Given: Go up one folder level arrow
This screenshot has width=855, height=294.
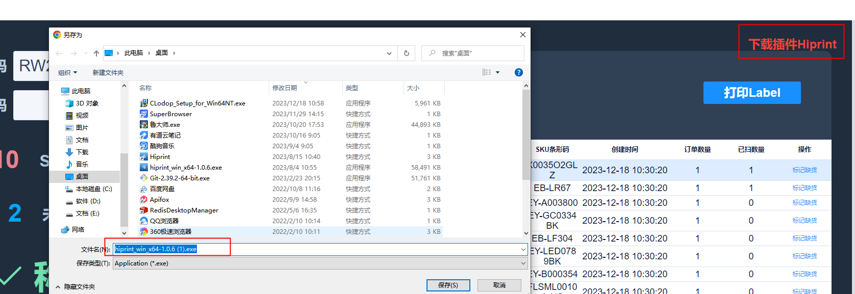Looking at the screenshot, I should 96,53.
